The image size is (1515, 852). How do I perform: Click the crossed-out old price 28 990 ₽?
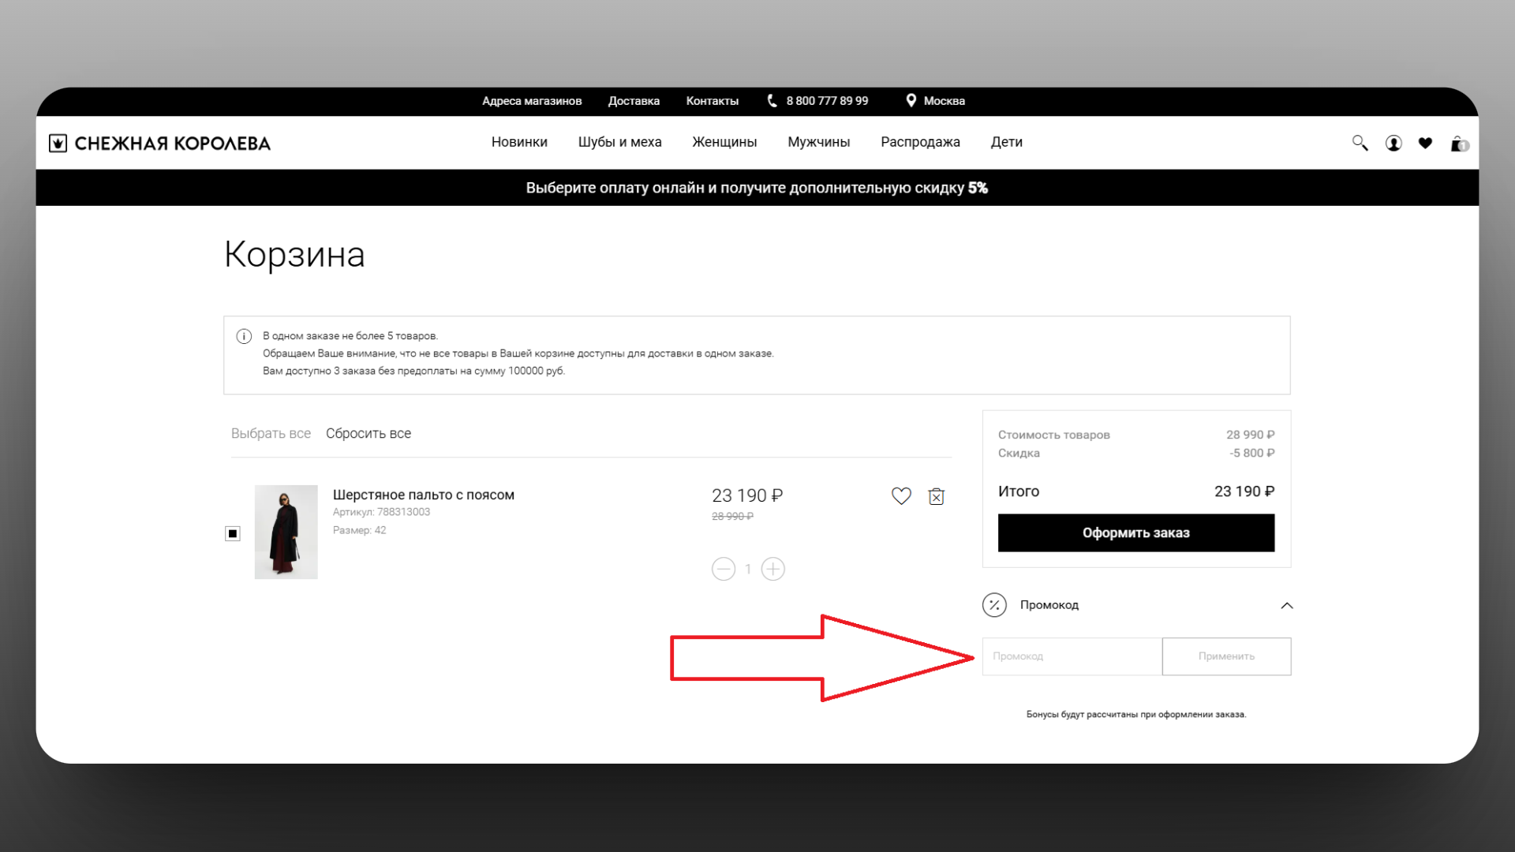732,517
